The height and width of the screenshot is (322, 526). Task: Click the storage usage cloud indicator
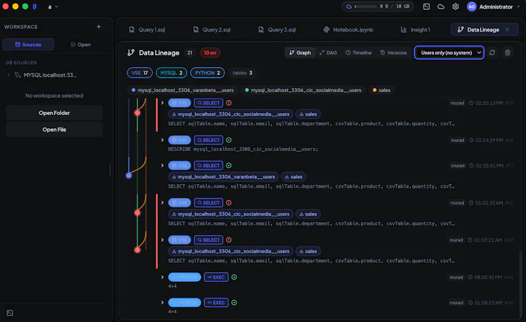click(377, 7)
